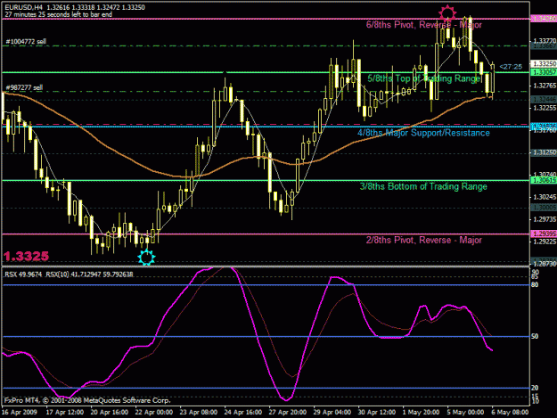
Task: Click the '16 Apr 2009' date on the time axis
Action: (x=20, y=413)
